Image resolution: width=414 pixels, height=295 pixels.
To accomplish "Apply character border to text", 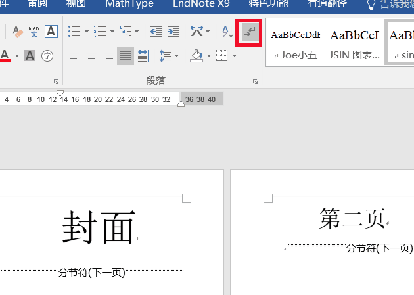I will coord(51,32).
